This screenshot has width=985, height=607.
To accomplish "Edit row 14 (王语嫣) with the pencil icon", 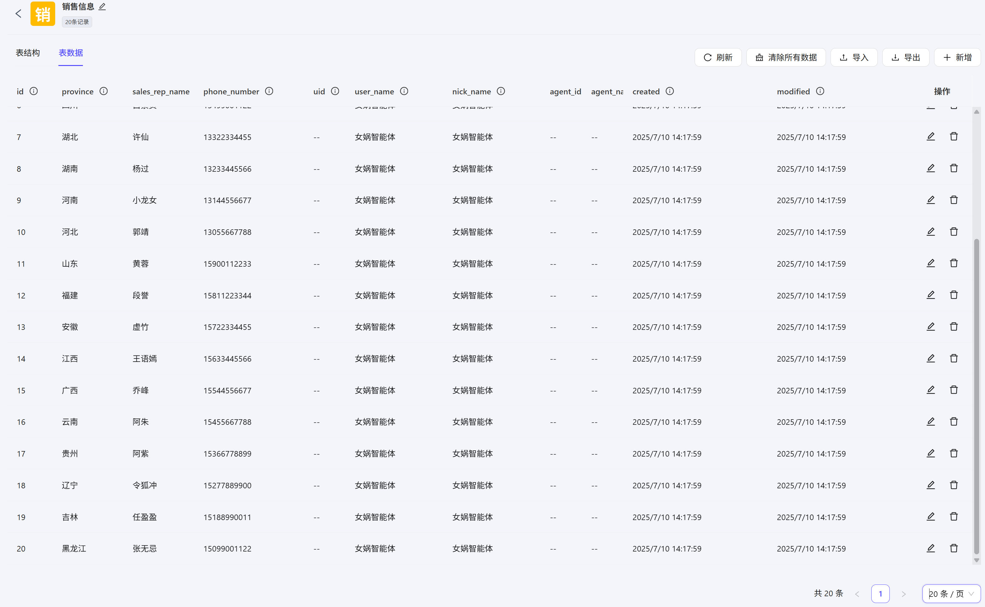I will tap(930, 358).
